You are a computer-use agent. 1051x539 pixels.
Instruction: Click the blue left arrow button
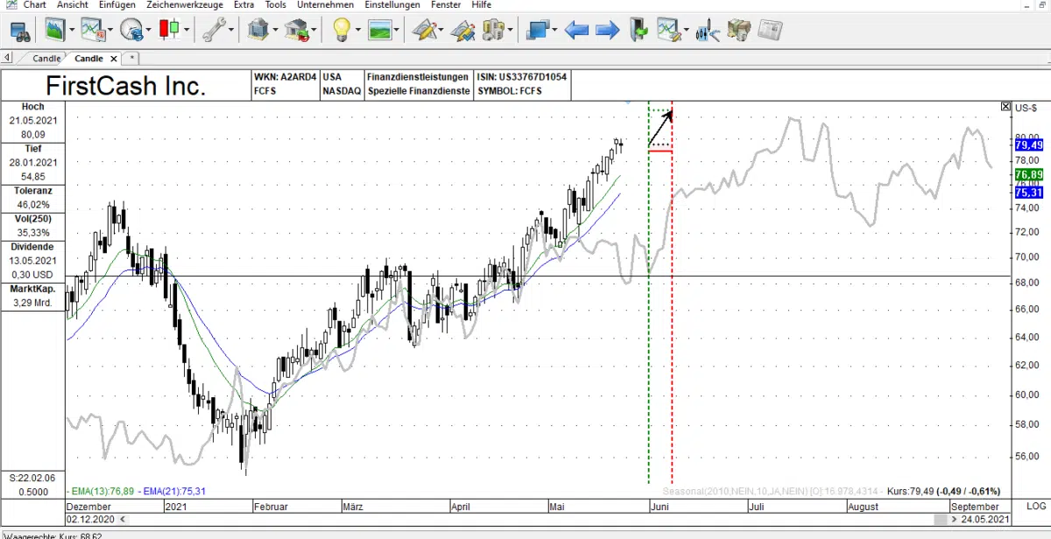(x=576, y=31)
